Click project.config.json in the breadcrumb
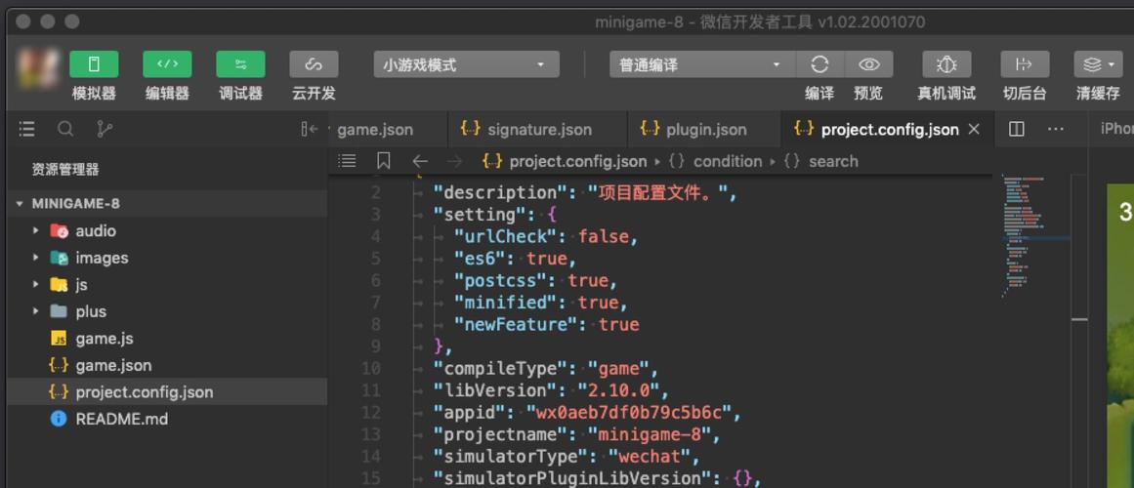The image size is (1134, 488). point(578,161)
